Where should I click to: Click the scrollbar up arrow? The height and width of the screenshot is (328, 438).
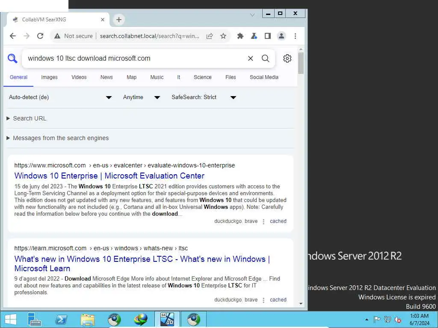click(x=301, y=50)
